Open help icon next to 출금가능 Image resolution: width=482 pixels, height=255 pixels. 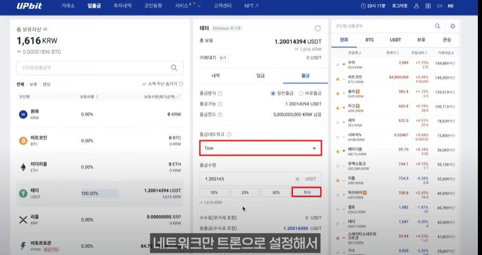[220, 104]
